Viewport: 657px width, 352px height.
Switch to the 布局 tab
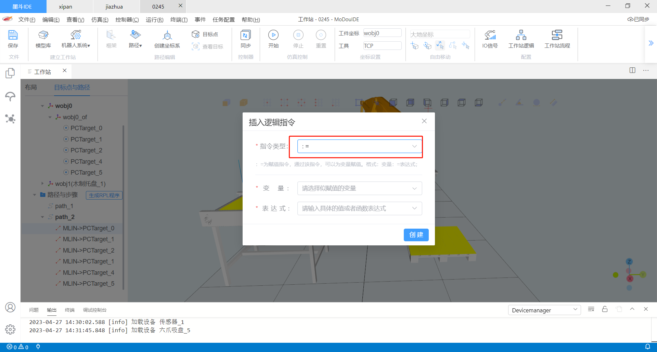click(31, 87)
